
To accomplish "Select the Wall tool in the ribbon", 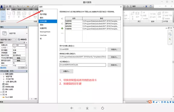I will pos(9,15).
